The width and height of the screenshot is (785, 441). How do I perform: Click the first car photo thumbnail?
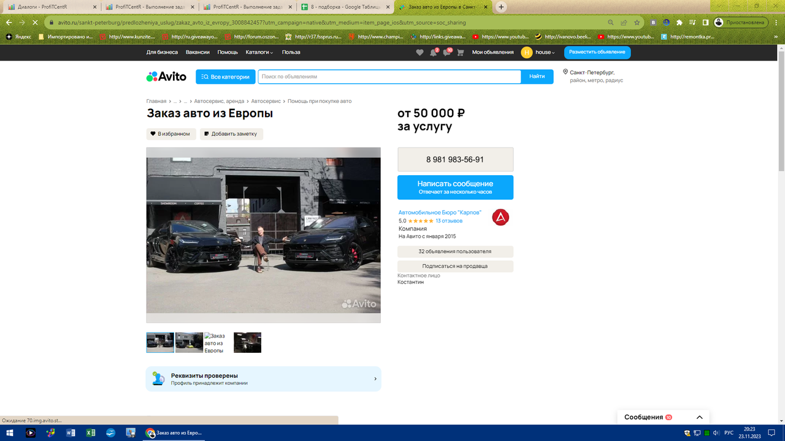pos(159,342)
